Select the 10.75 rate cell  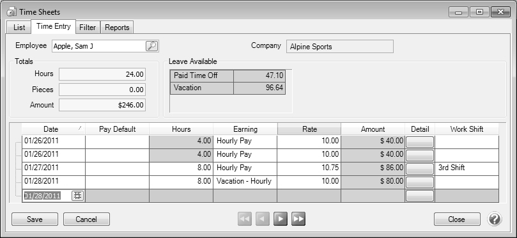(x=309, y=169)
